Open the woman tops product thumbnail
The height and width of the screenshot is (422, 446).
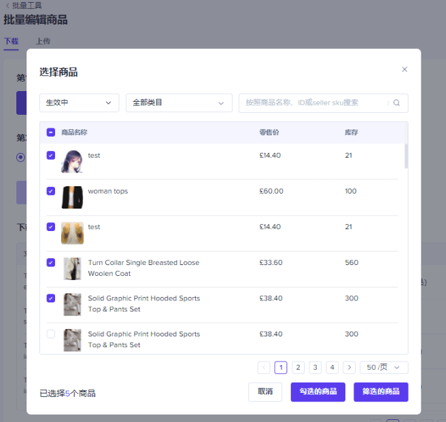pyautogui.click(x=72, y=197)
